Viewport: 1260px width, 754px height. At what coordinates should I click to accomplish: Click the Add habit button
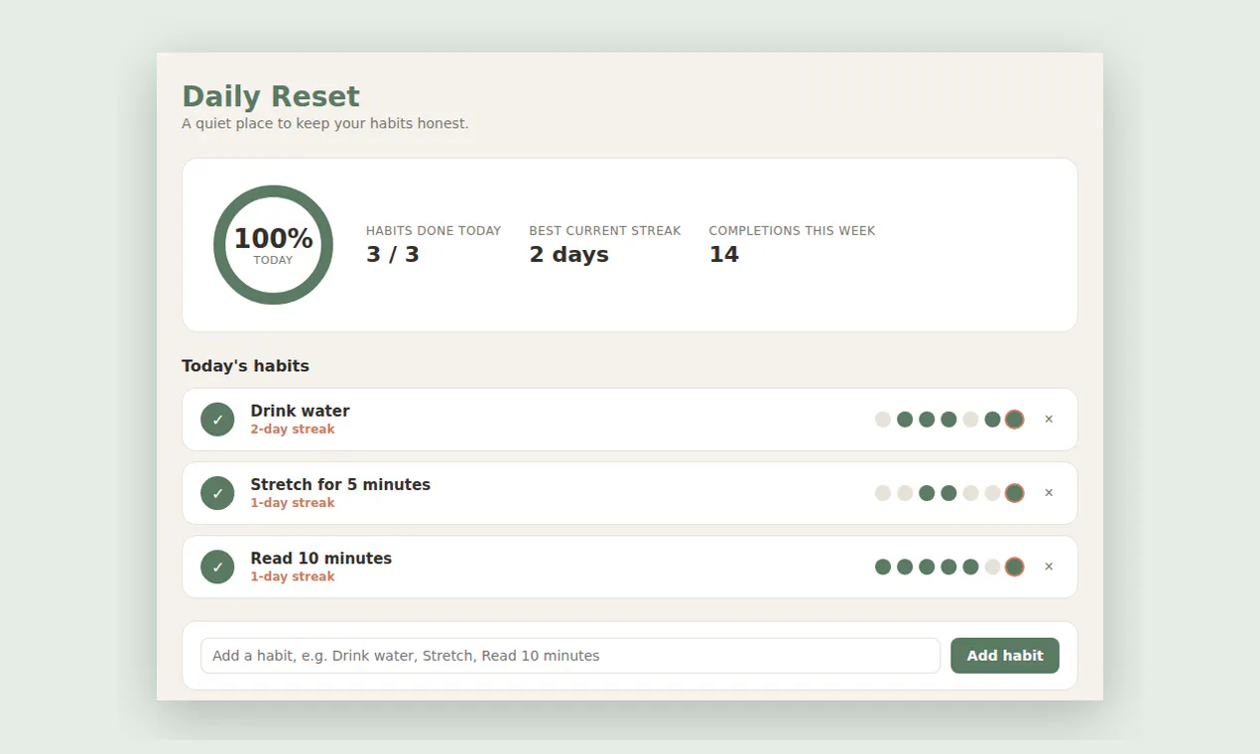[x=1005, y=656]
